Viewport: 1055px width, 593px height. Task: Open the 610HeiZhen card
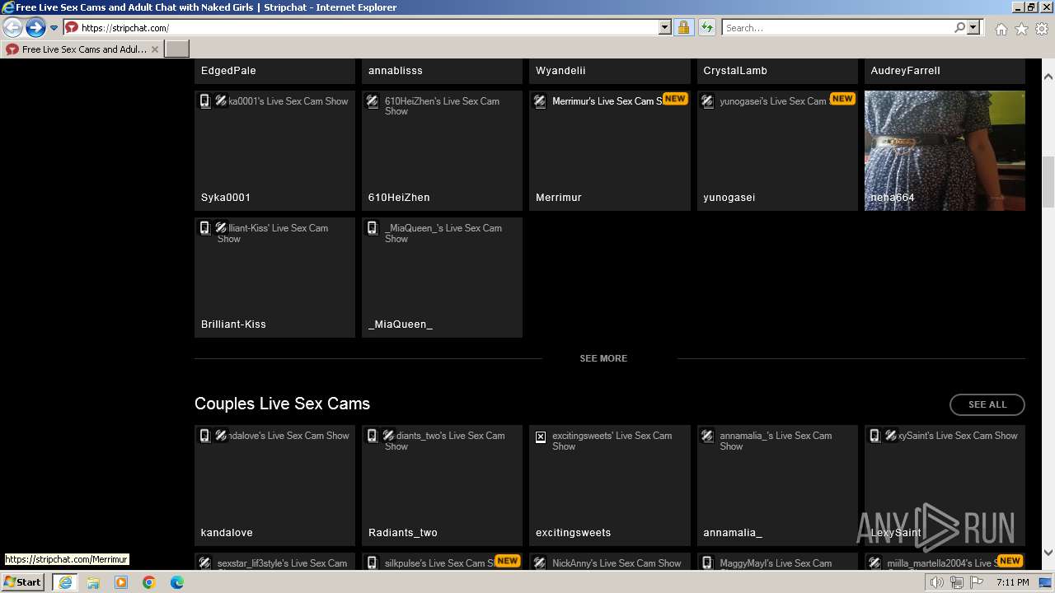(442, 151)
